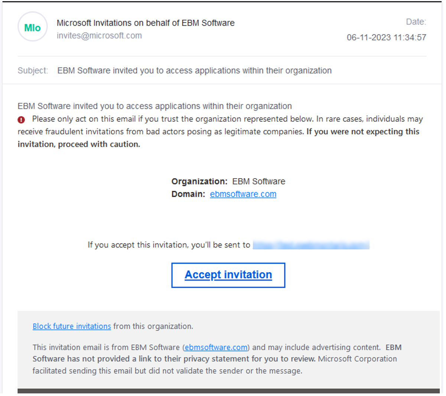Click the "If you accept this invitation" text
The width and height of the screenshot is (446, 396).
click(x=169, y=245)
